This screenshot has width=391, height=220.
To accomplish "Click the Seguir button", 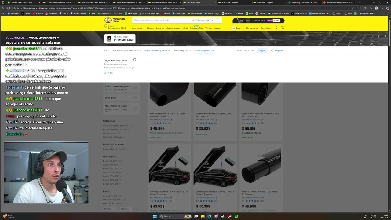I will 262,50.
